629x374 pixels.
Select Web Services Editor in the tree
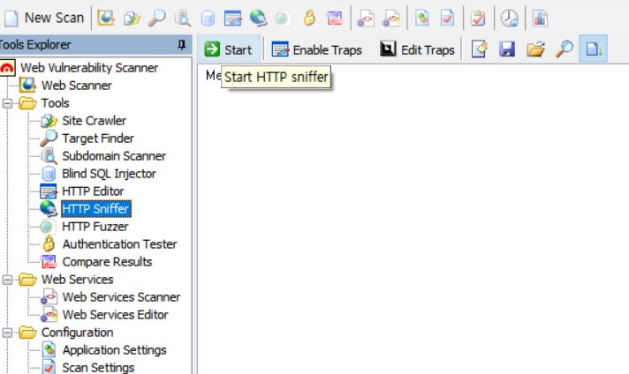[115, 314]
